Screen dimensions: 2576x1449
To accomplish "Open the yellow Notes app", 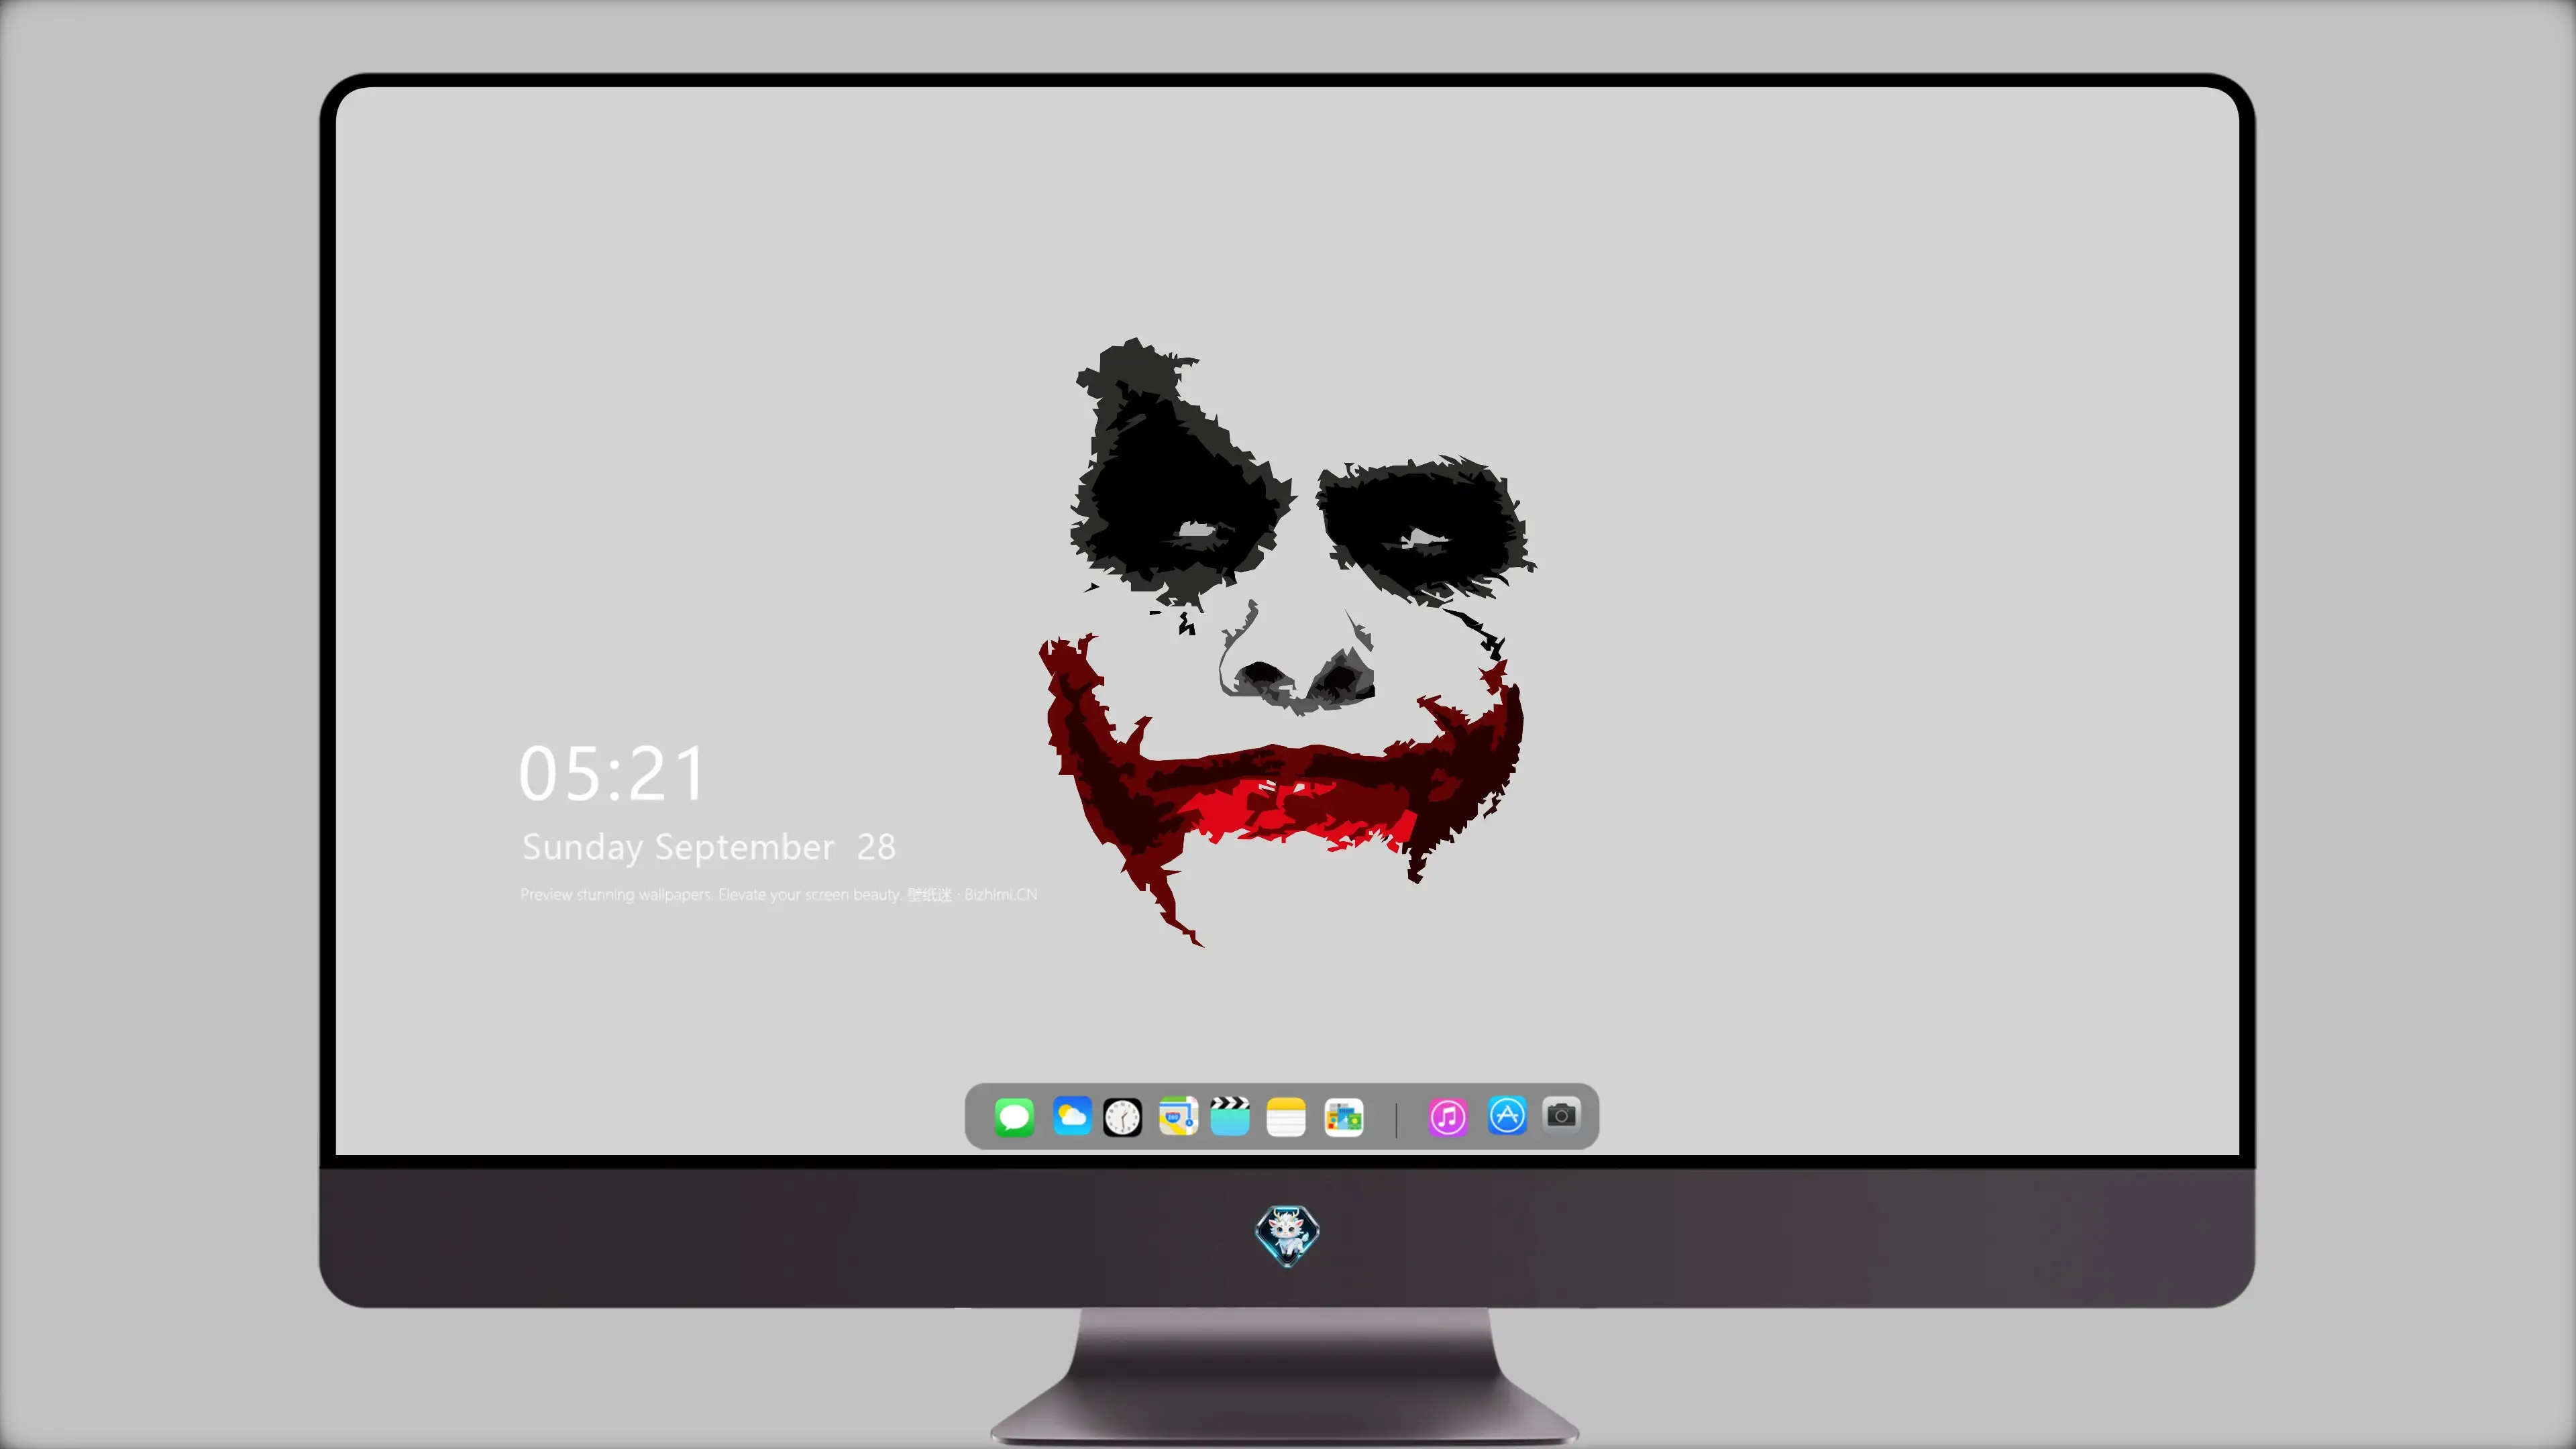I will point(1286,1116).
